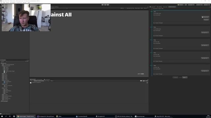Go to next page of Collab history
Screen dimensions: 211x118
click(x=185, y=77)
